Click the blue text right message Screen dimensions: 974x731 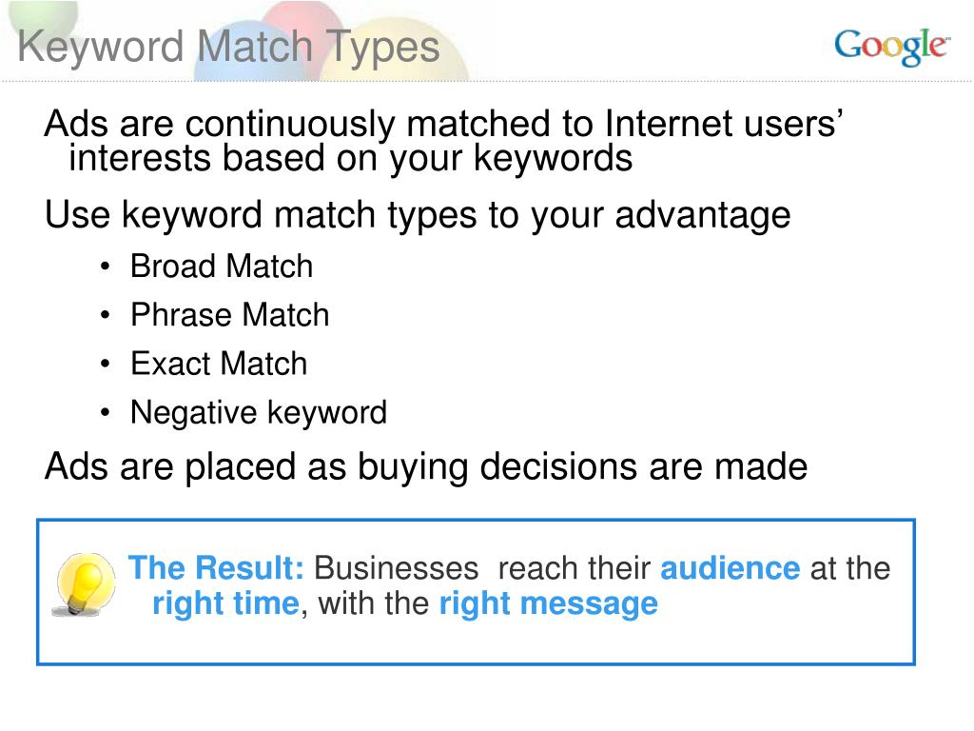point(549,604)
